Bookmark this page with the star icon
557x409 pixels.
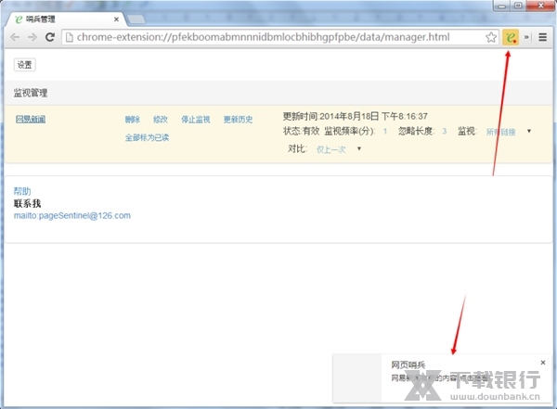click(x=491, y=37)
